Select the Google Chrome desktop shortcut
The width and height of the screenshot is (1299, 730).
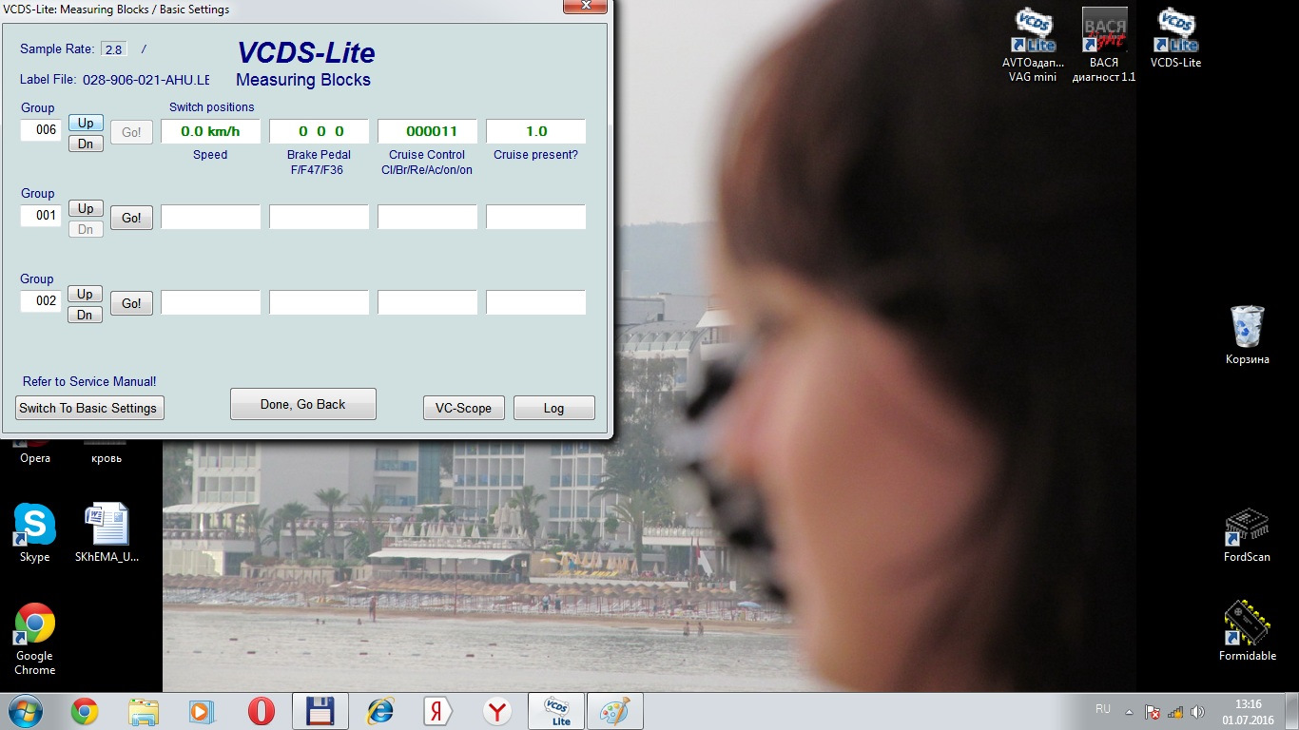coord(35,639)
